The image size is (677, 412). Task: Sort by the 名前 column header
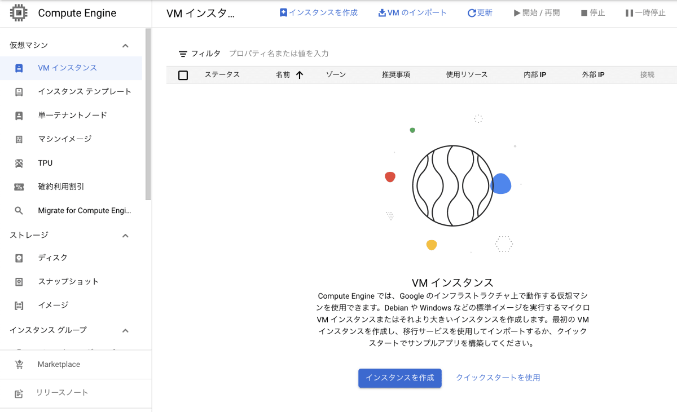point(283,75)
